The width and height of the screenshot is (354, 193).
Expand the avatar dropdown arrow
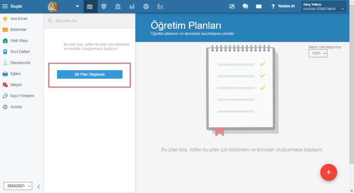tap(77, 6)
